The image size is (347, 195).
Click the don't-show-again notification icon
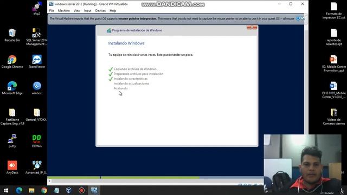[x=303, y=18]
